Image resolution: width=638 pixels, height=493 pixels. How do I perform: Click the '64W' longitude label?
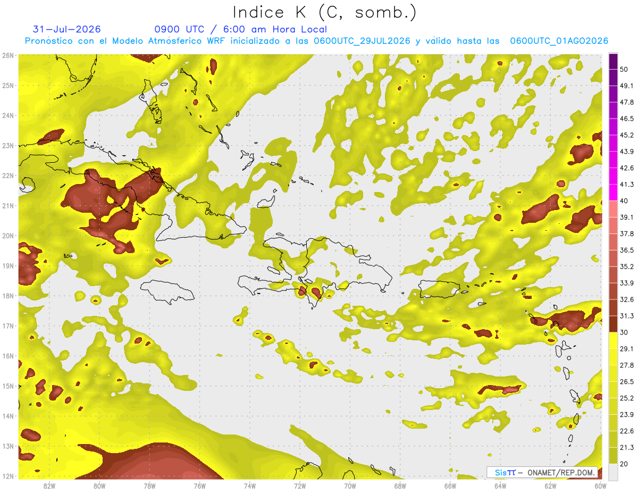tap(500, 486)
